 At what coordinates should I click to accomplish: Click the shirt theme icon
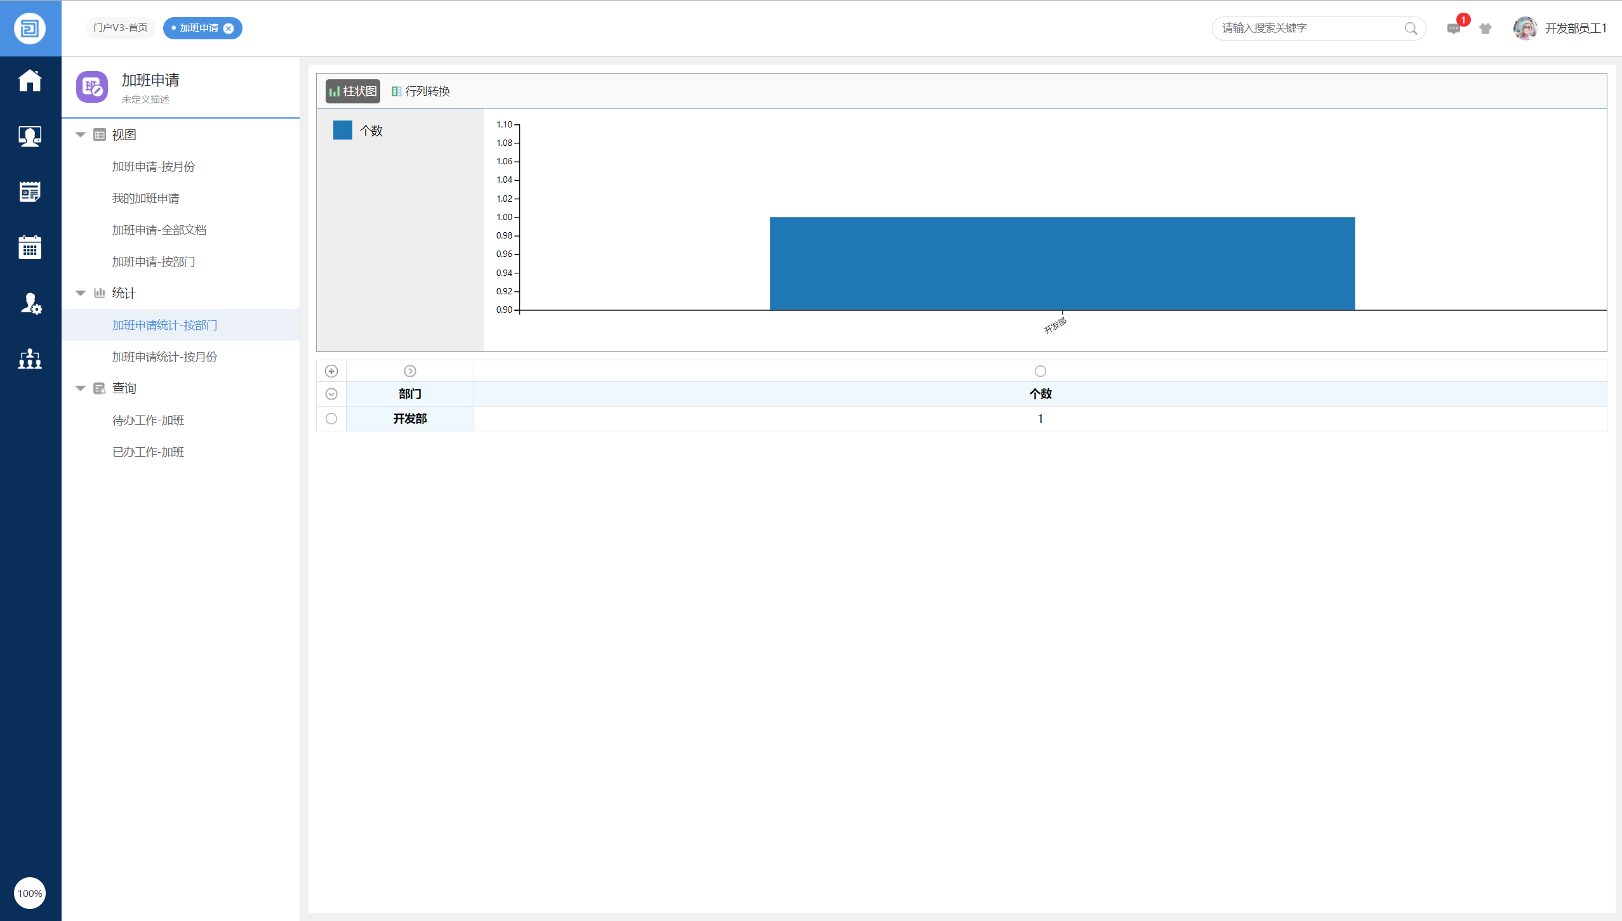coord(1485,29)
